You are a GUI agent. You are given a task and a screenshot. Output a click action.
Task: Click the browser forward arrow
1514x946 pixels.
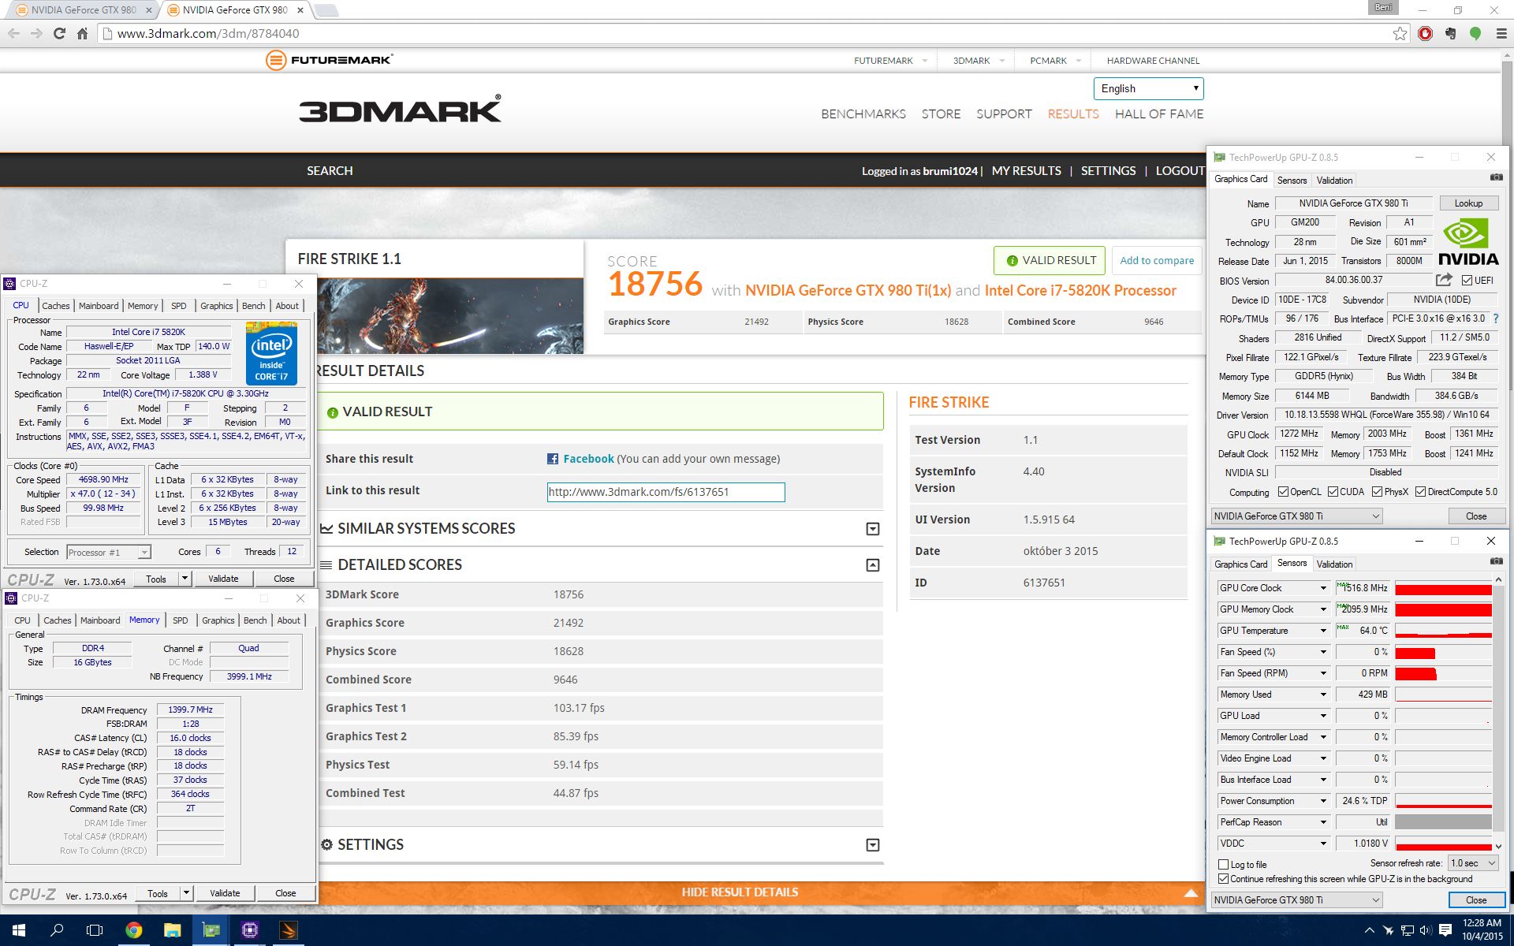36,33
